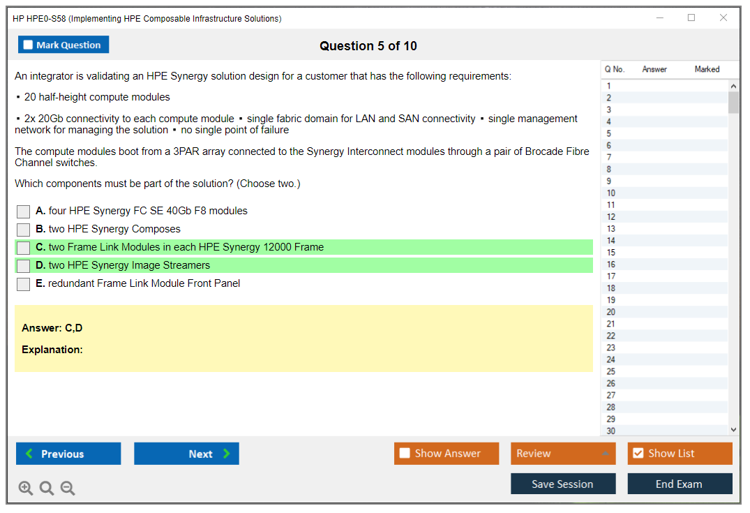Check option D Synergy Image Streamers
This screenshot has width=750, height=513.
[24, 266]
